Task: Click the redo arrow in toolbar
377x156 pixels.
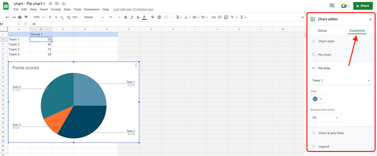Action: tap(14, 17)
